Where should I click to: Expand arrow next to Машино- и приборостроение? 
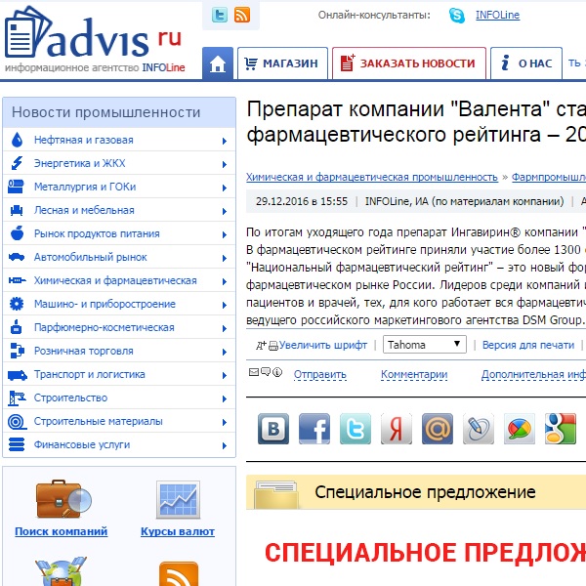pos(225,305)
